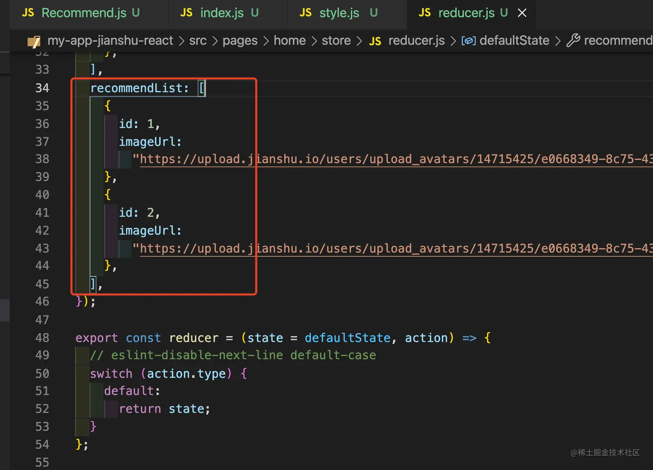The image size is (653, 470).
Task: Click the default: case label
Action: click(132, 391)
